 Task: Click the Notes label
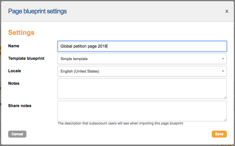click(x=14, y=83)
